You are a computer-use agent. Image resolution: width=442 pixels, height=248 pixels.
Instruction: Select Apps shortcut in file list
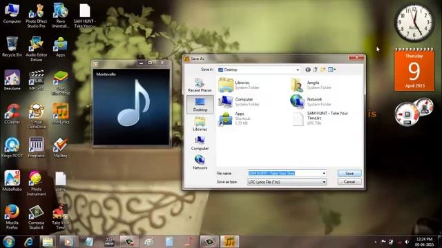click(235, 118)
